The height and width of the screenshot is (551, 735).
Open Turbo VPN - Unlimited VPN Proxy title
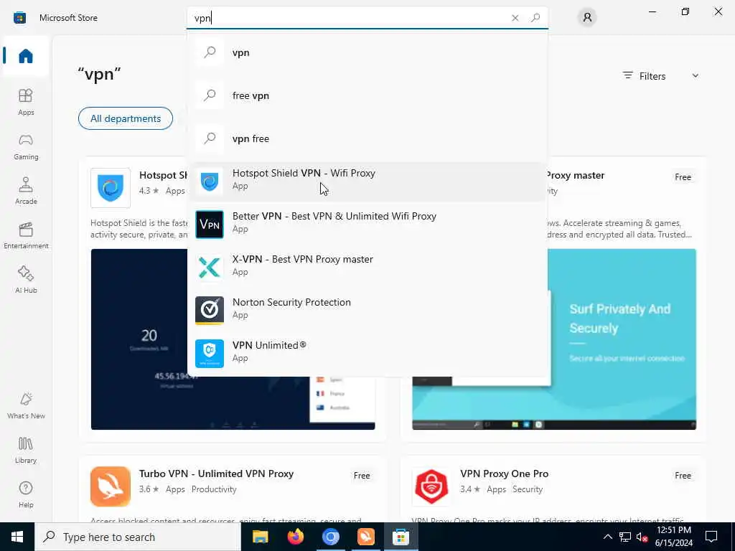click(x=216, y=474)
